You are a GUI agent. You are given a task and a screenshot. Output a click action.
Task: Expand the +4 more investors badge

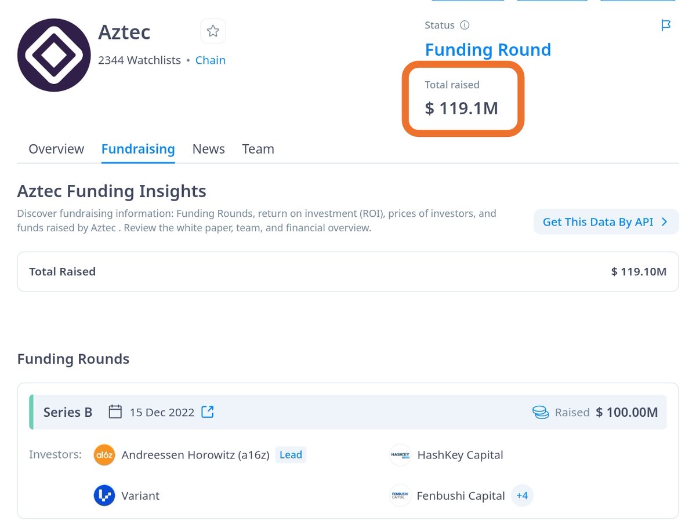pyautogui.click(x=522, y=496)
